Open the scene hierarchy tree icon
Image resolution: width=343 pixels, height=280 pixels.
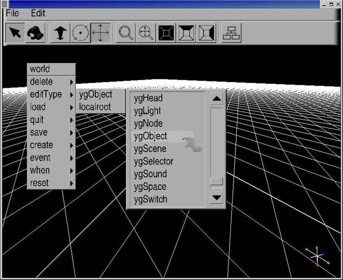point(231,33)
